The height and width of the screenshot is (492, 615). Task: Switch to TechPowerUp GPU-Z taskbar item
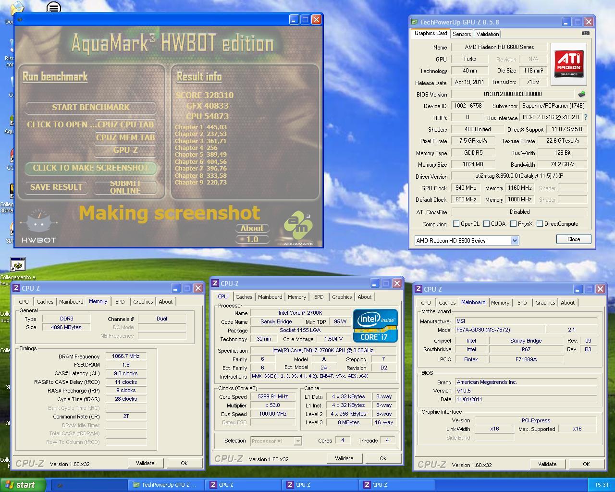(x=166, y=485)
